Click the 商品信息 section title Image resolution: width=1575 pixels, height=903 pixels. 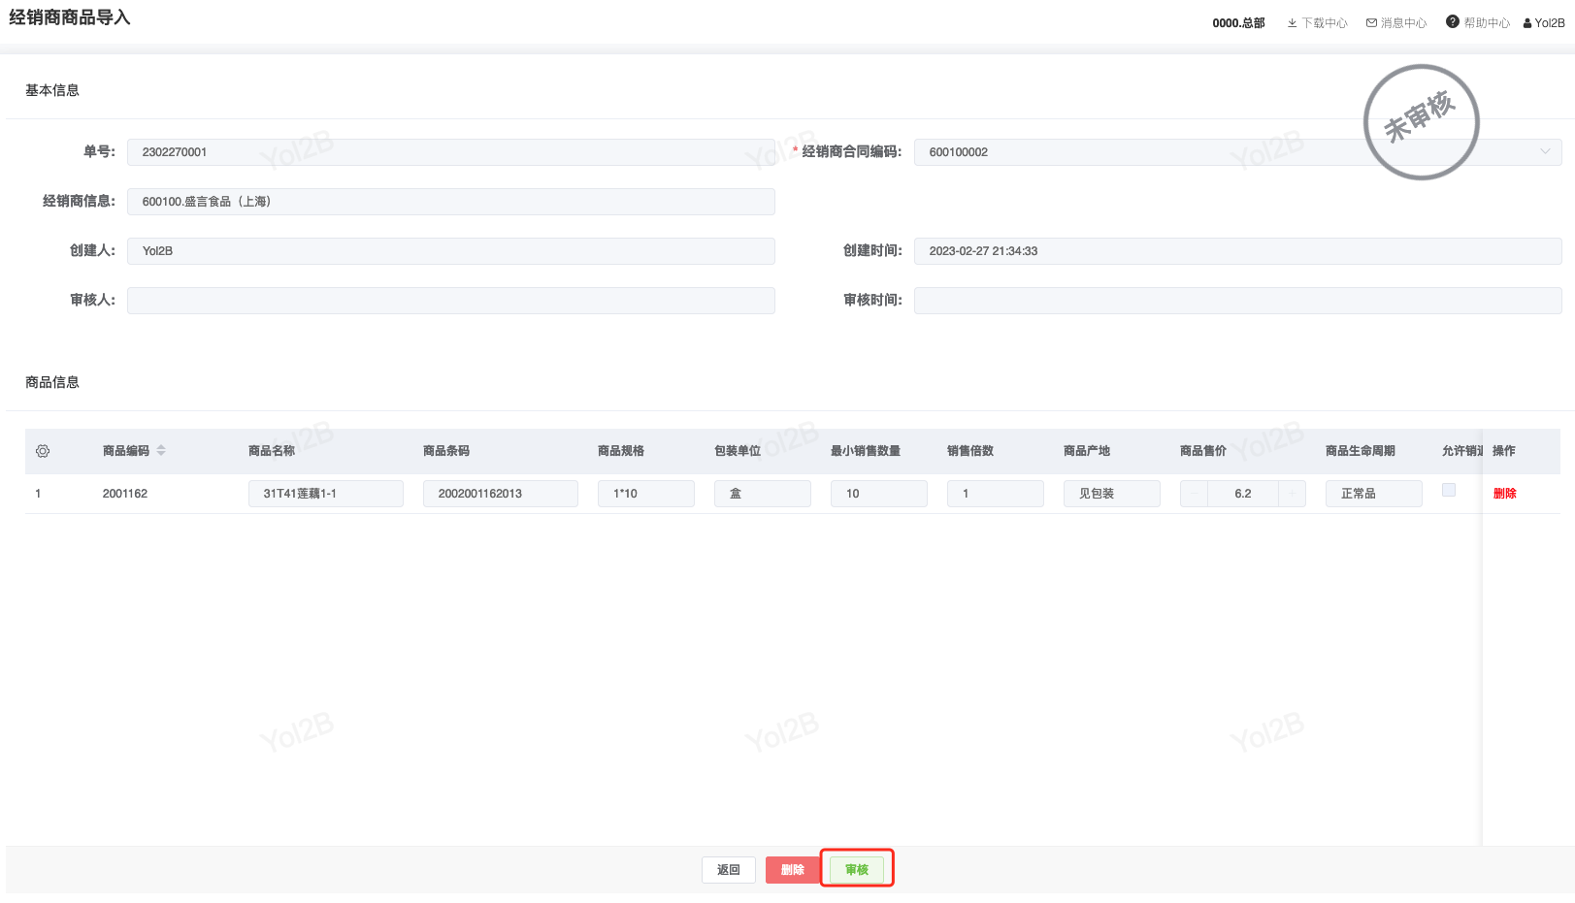click(x=52, y=382)
